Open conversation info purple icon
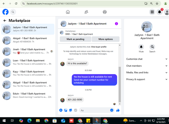169x124 pixels. [116, 24]
